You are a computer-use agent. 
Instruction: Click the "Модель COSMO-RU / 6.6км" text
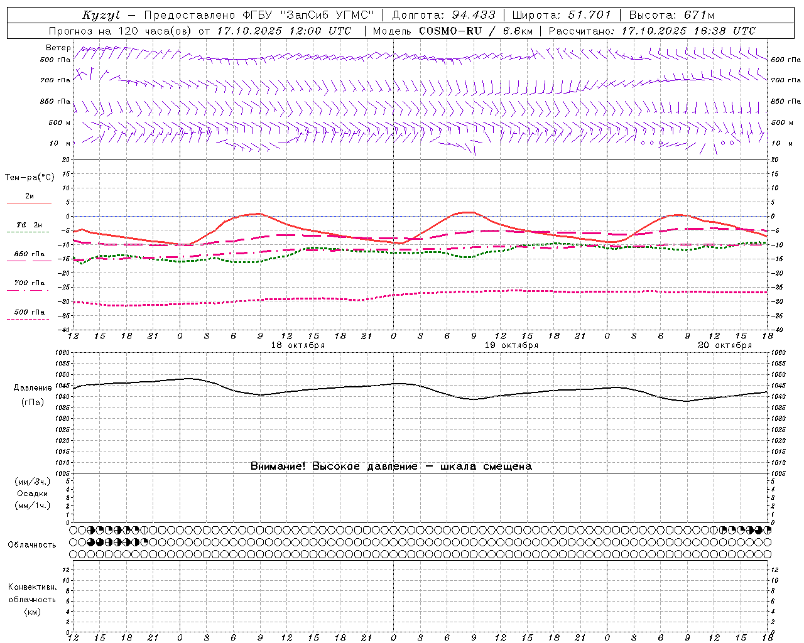click(452, 31)
